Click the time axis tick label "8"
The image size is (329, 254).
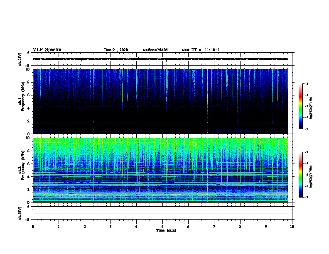(240, 227)
